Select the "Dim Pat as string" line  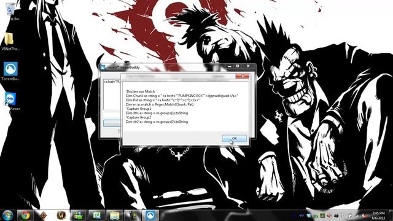click(162, 100)
